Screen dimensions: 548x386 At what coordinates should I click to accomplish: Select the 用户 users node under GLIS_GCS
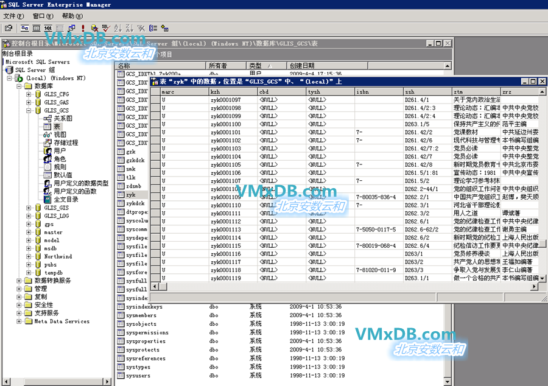pyautogui.click(x=60, y=150)
